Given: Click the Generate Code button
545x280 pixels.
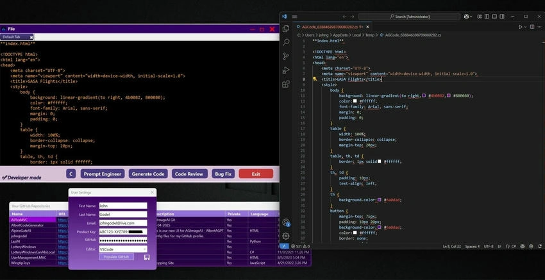Looking at the screenshot, I should click(148, 174).
